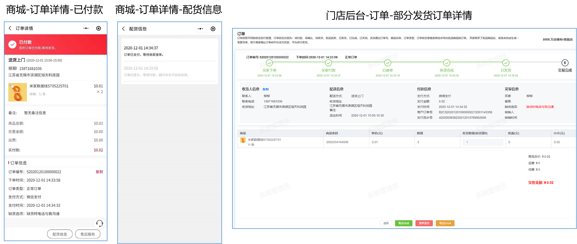Click the 暂无备注信息 remark text

[35, 113]
